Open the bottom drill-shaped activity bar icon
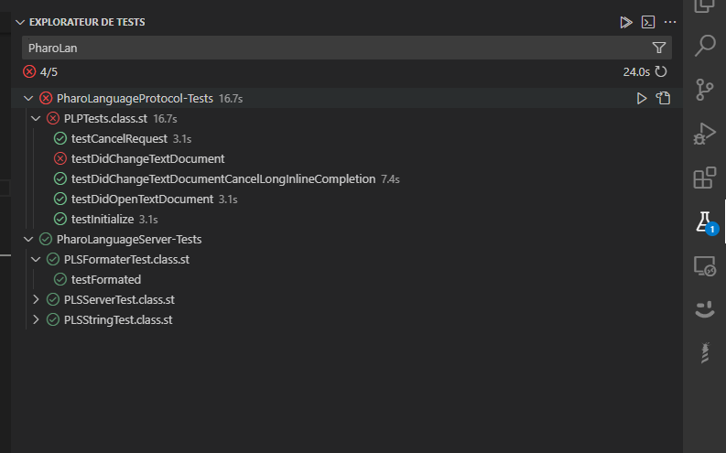 705,353
